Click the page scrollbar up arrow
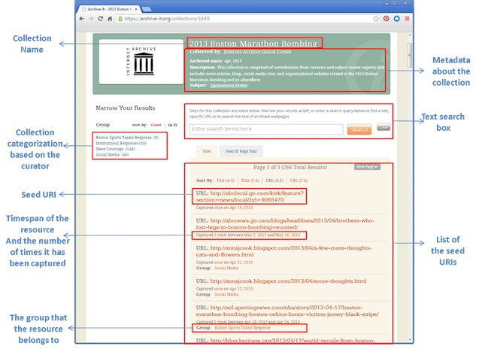The image size is (479, 361). click(x=410, y=36)
